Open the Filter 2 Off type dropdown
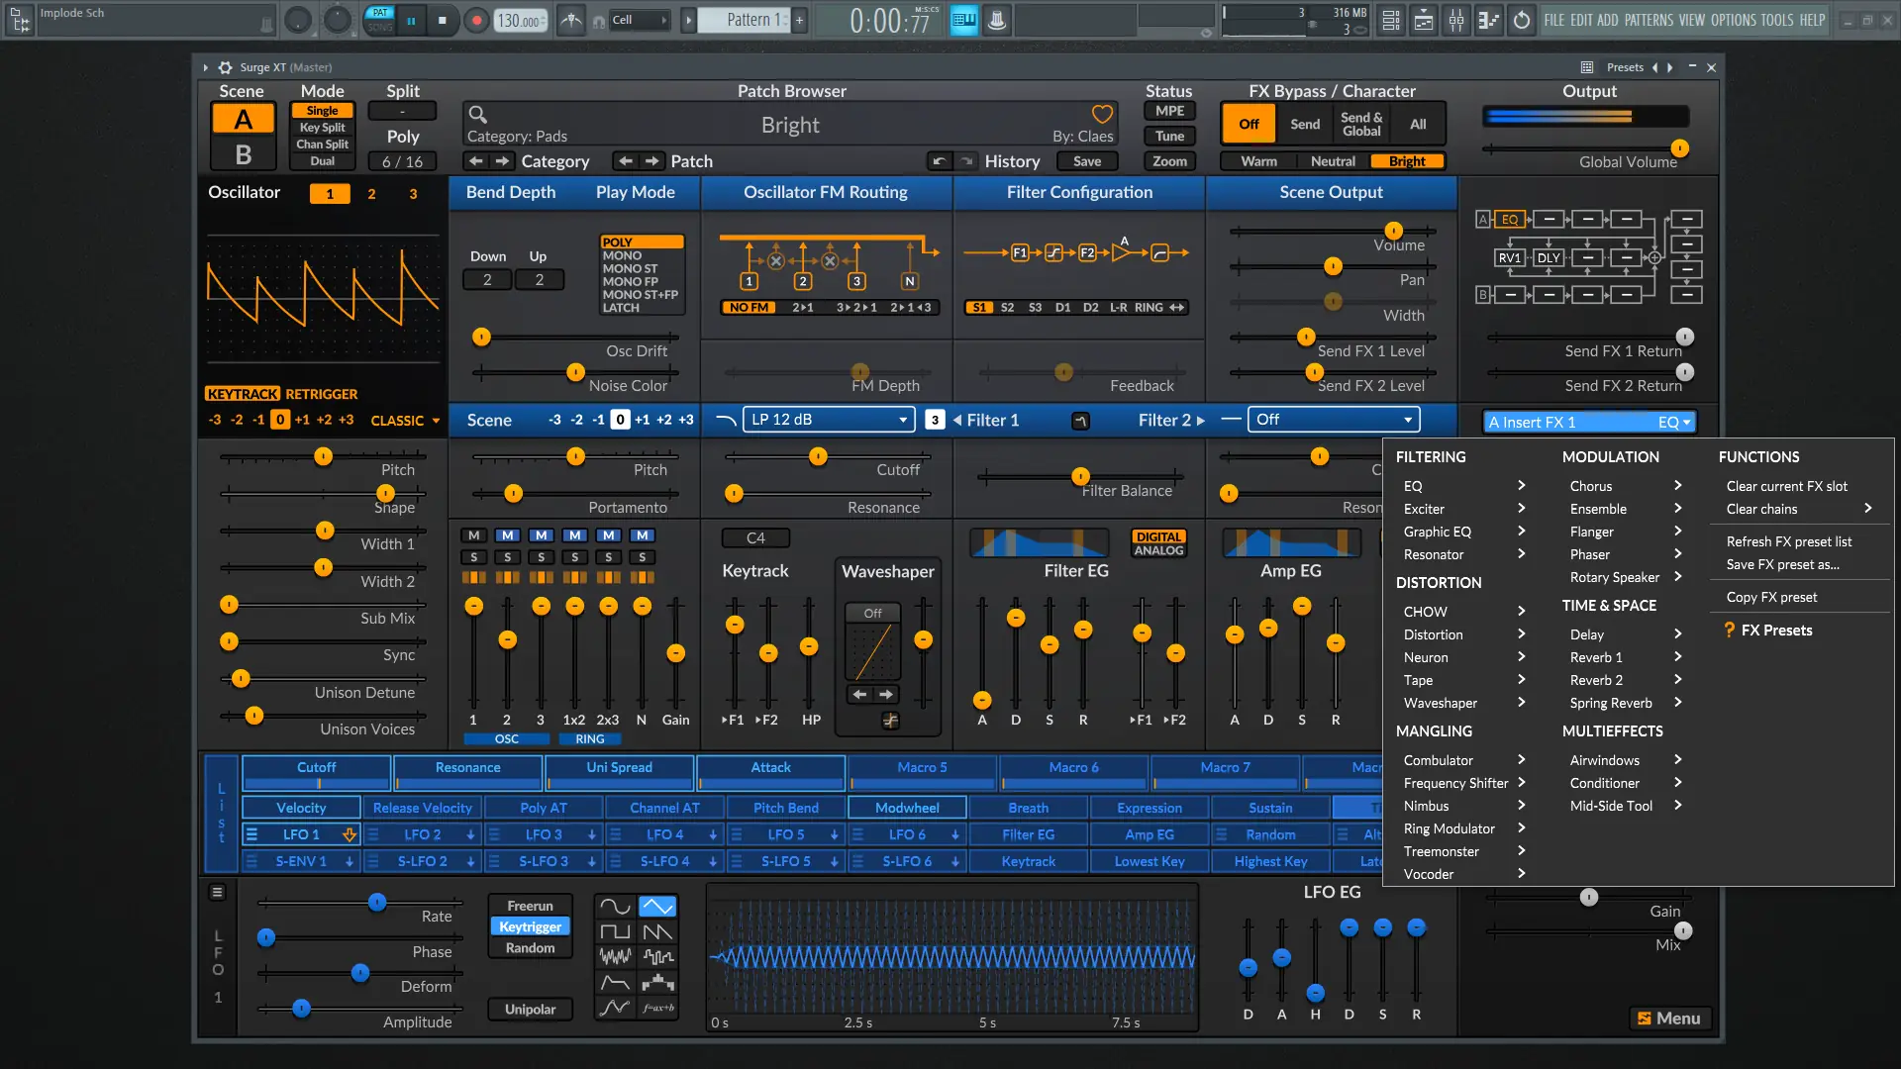This screenshot has height=1069, width=1901. (x=1334, y=420)
